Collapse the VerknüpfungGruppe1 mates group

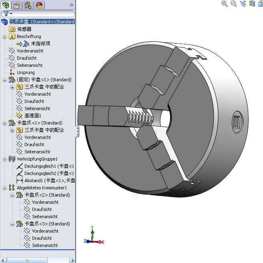[x=4, y=159]
